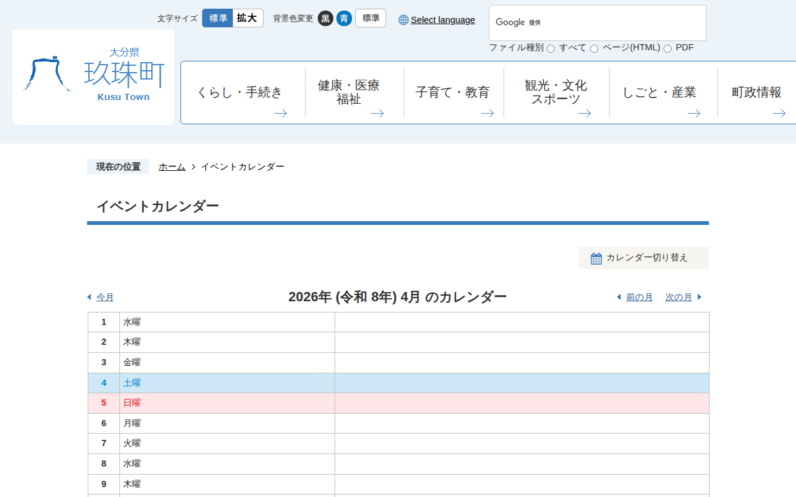Click the globe icon beside Select language
Viewport: 796px width, 497px height.
pyautogui.click(x=404, y=20)
